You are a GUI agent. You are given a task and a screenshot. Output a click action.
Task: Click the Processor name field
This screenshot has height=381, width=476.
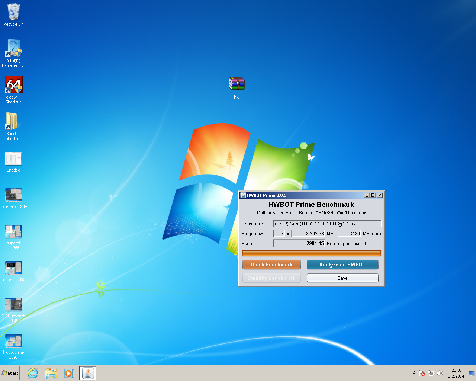[x=327, y=224]
